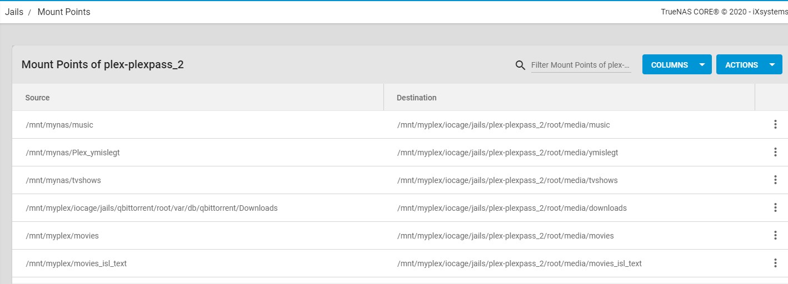
Task: Open kebab menu for tvshows mount point
Action: coord(775,180)
